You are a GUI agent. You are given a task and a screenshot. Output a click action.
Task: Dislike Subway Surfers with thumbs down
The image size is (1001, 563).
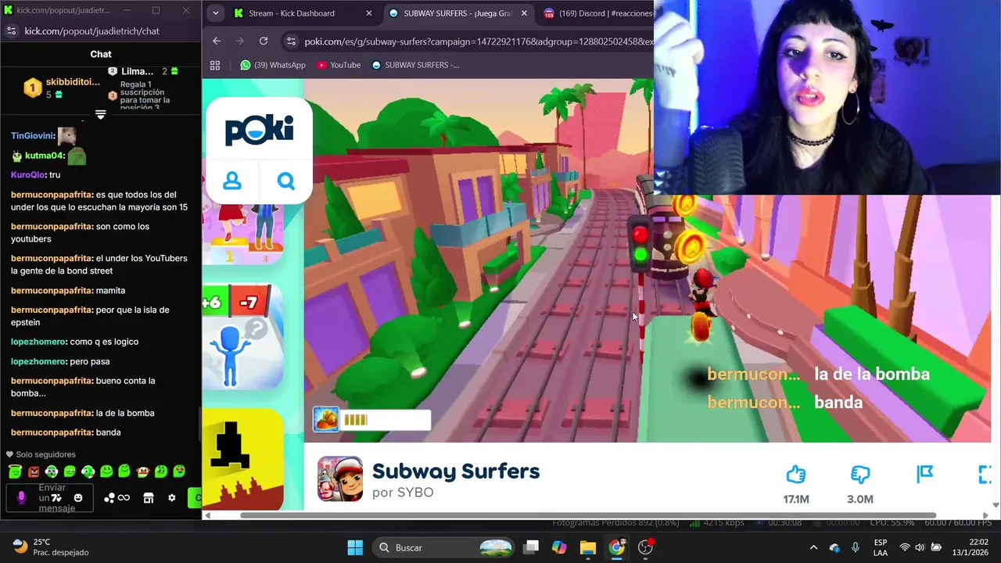click(x=860, y=475)
